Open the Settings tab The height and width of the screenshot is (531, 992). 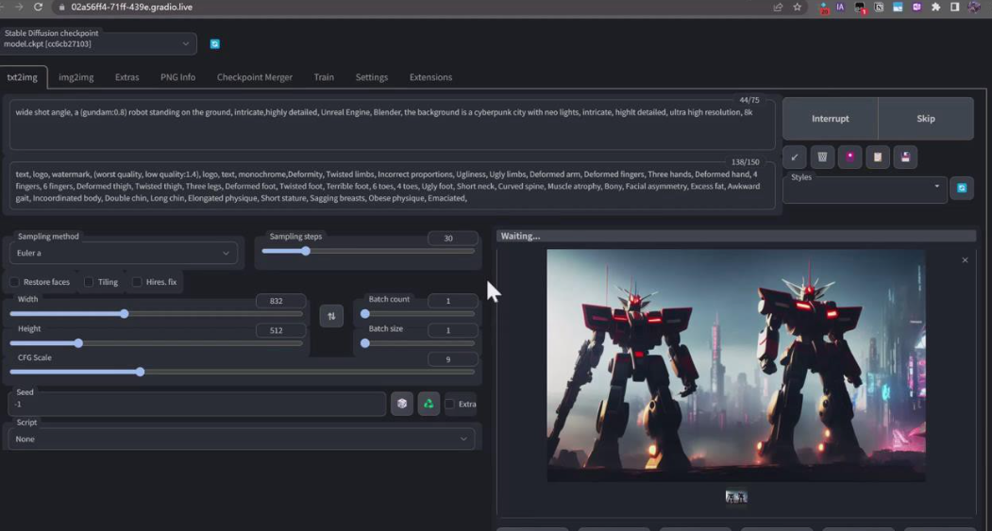pyautogui.click(x=371, y=77)
